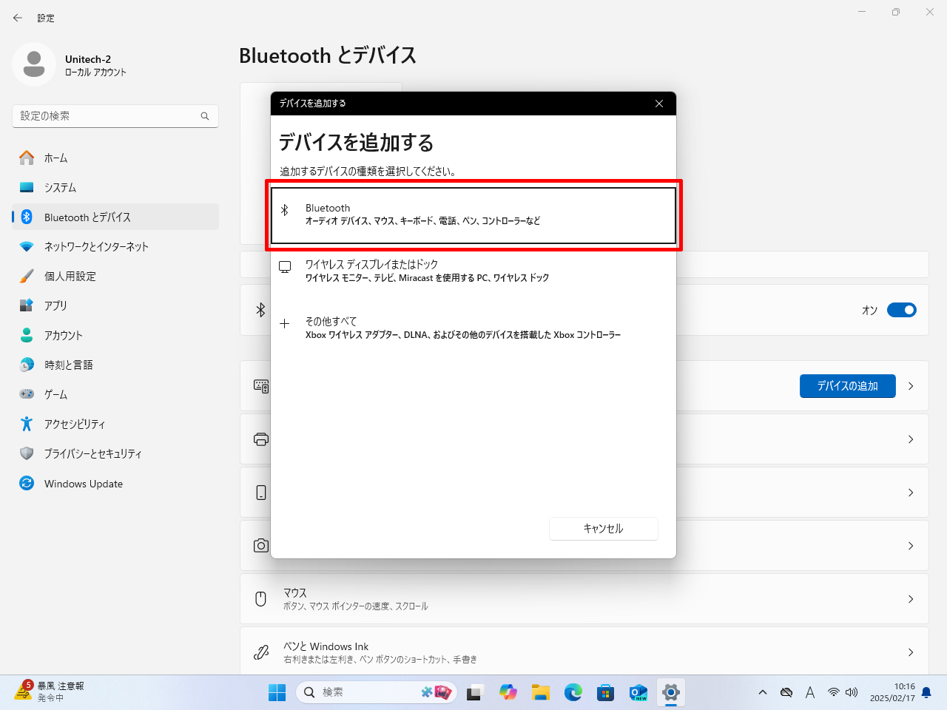Click the Settings gear in taskbar
Screen dimensions: 947x710
[671, 692]
